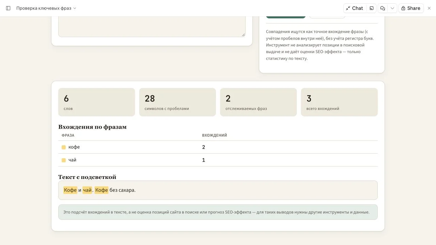Viewport: 436px width, 245px height.
Task: Collapse to Chat view
Action: pos(355,8)
